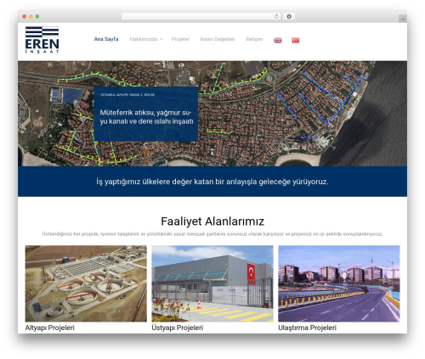
Task: Click the Ulaştırma Projeleri title link
Action: (307, 328)
